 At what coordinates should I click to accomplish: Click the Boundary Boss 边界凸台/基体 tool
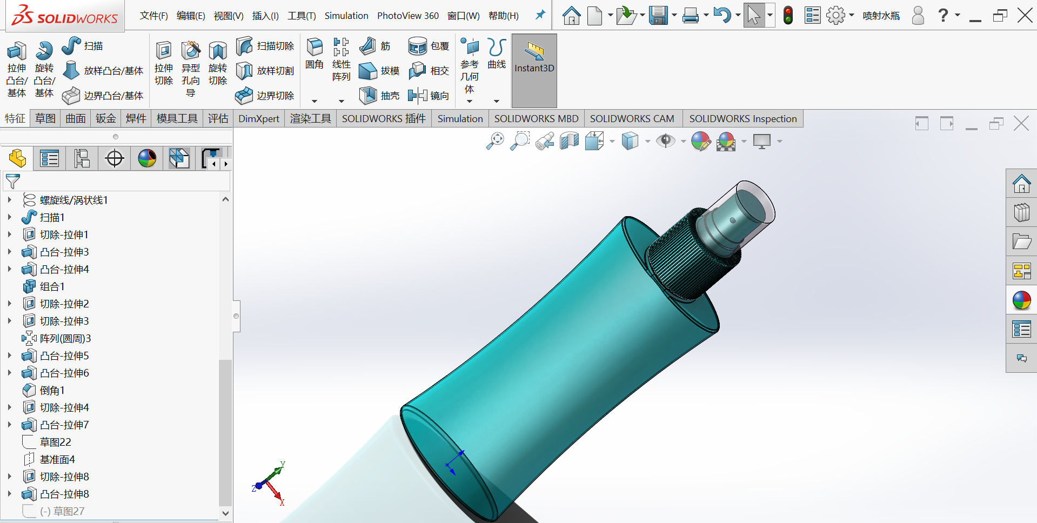pyautogui.click(x=103, y=96)
